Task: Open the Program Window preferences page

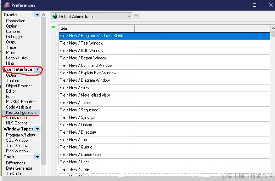Action: 20,135
